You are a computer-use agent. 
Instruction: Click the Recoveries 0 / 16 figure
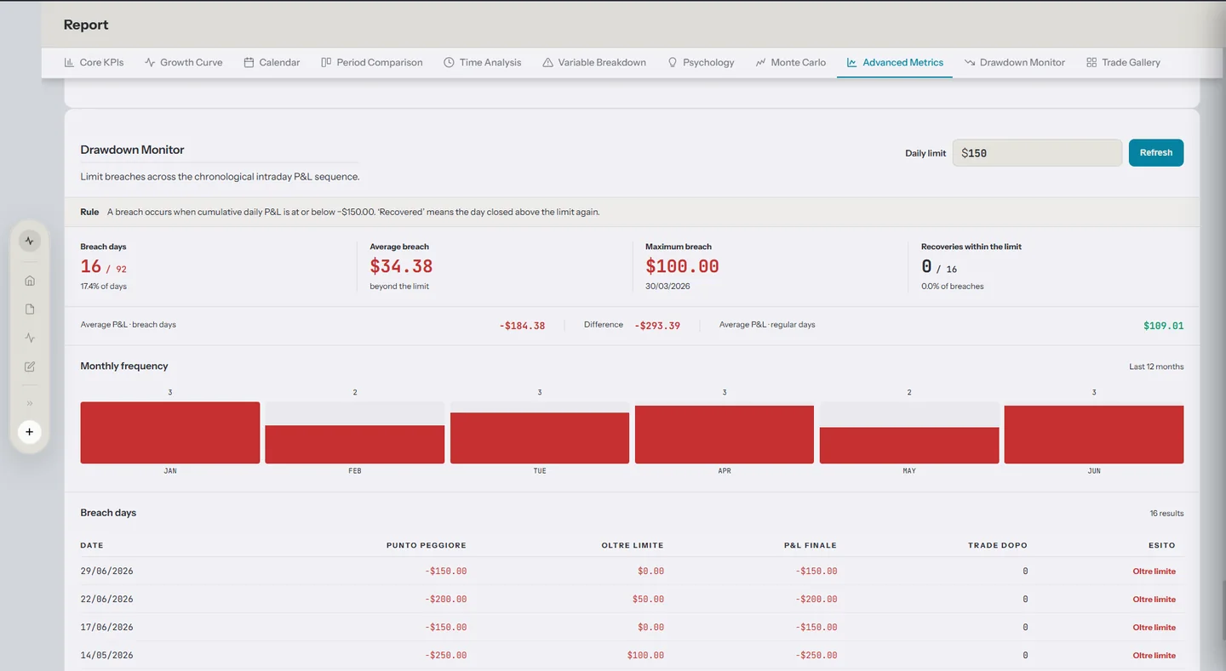pyautogui.click(x=939, y=266)
